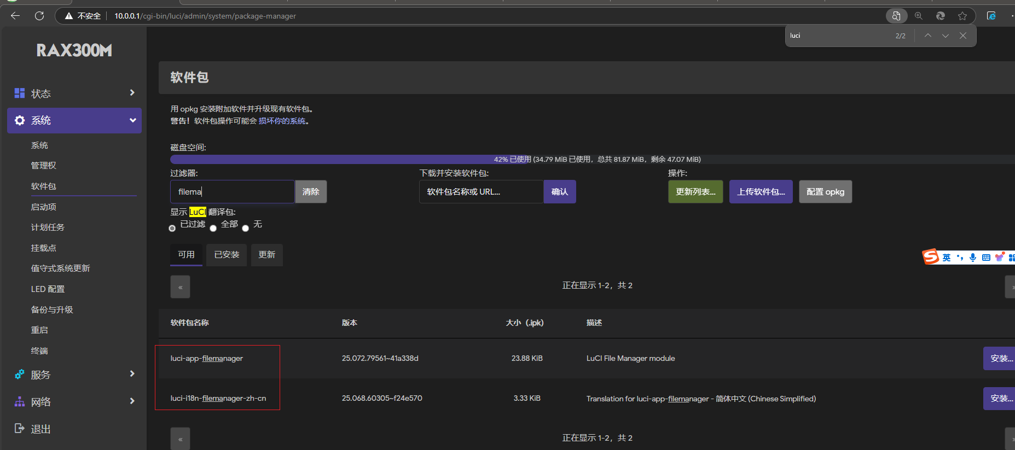Click luci-app-filemanager package name
Image resolution: width=1015 pixels, height=450 pixels.
click(207, 359)
